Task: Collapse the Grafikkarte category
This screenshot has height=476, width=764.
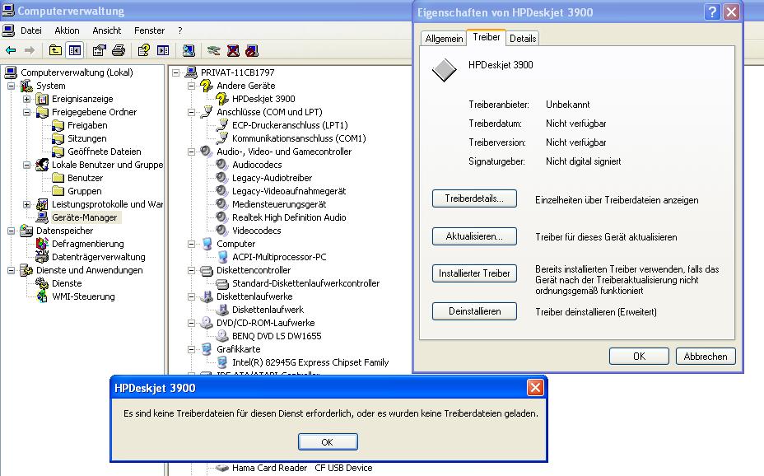Action: click(x=192, y=349)
